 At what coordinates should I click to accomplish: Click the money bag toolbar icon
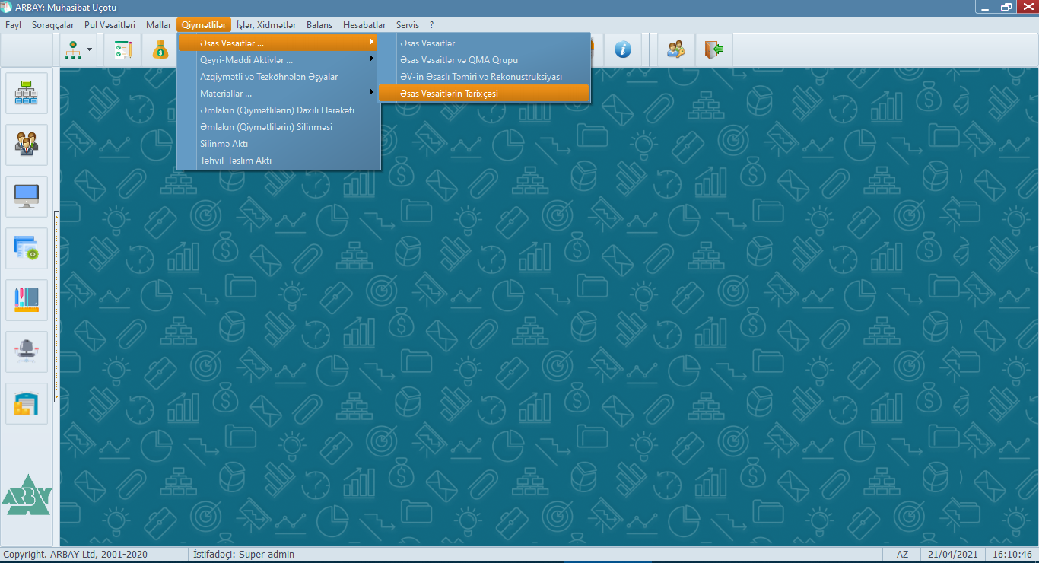point(160,50)
